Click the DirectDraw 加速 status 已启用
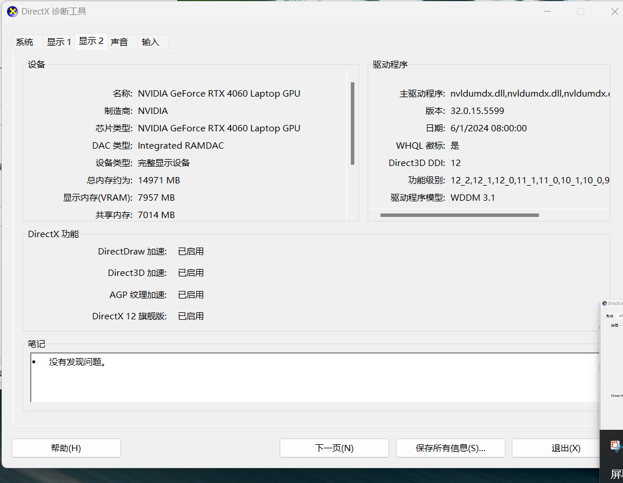623x483 pixels. coord(190,252)
